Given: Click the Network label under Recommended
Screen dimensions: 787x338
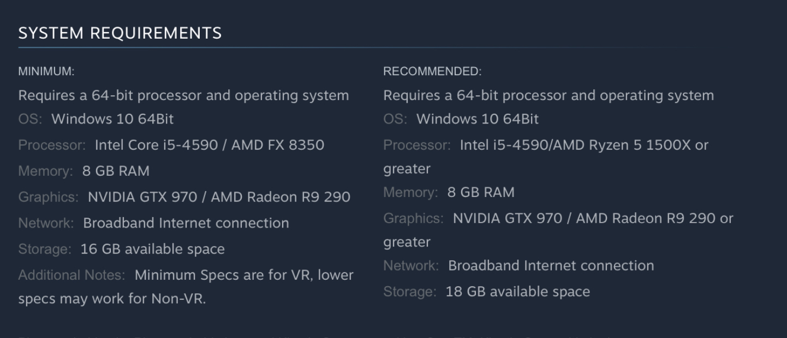Looking at the screenshot, I should point(411,266).
